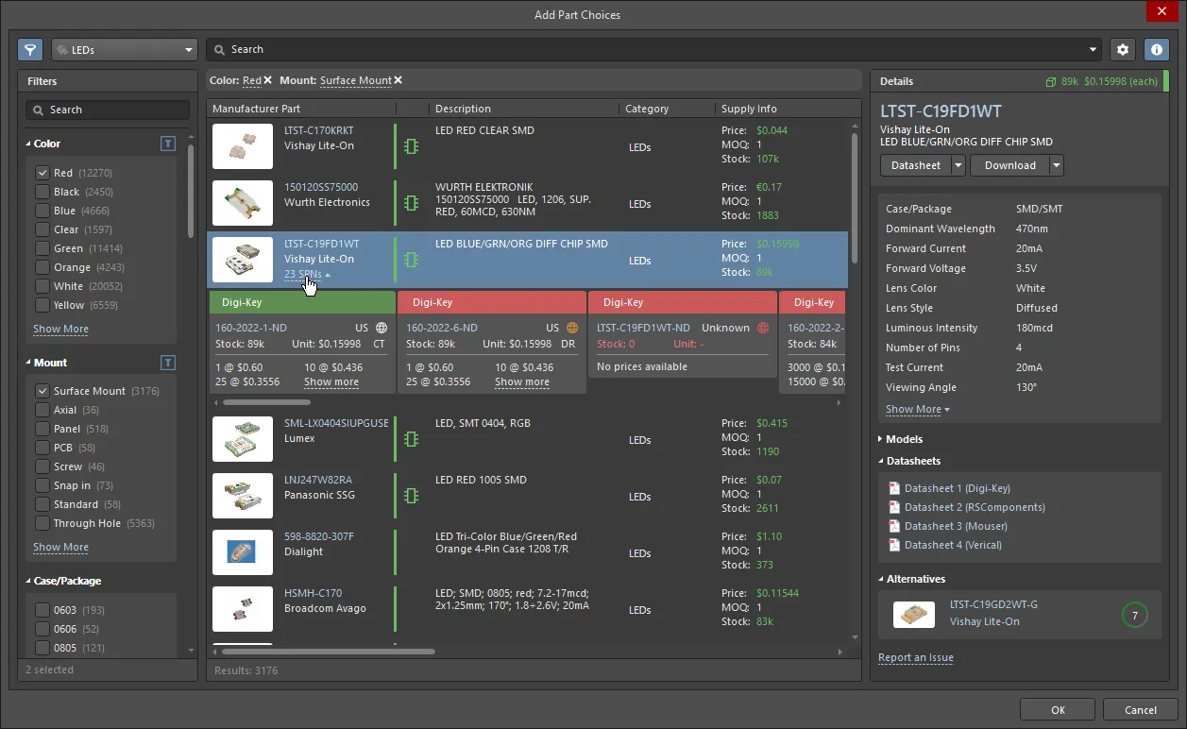Open Datasheet 3 (Mouser) PDF icon
The image size is (1187, 729).
tap(894, 526)
